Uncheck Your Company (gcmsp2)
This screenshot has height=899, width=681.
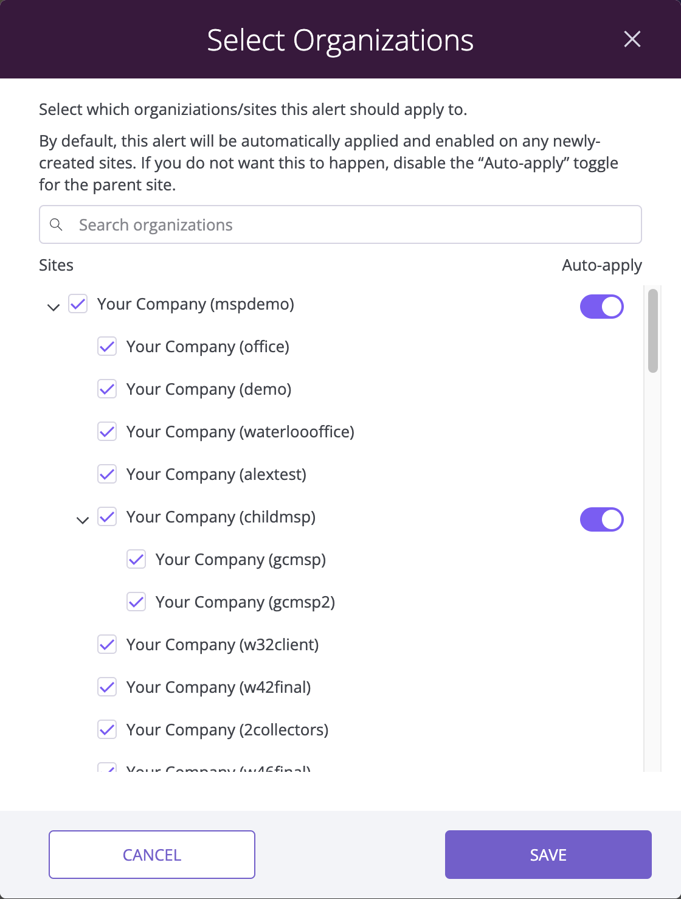tap(136, 602)
